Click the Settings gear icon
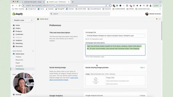Image resolution: width=173 pixels, height=97 pixels. pyautogui.click(x=14, y=95)
